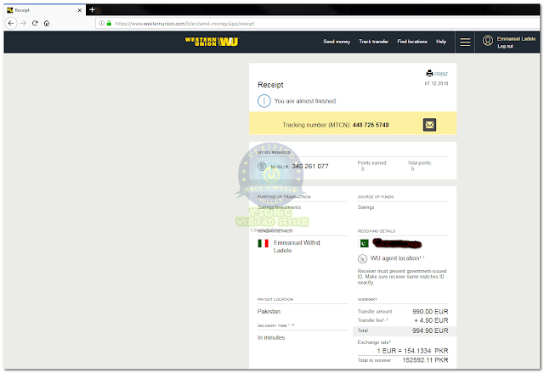Image resolution: width=544 pixels, height=373 pixels.
Task: Click the Savings source of funds value
Action: [365, 207]
